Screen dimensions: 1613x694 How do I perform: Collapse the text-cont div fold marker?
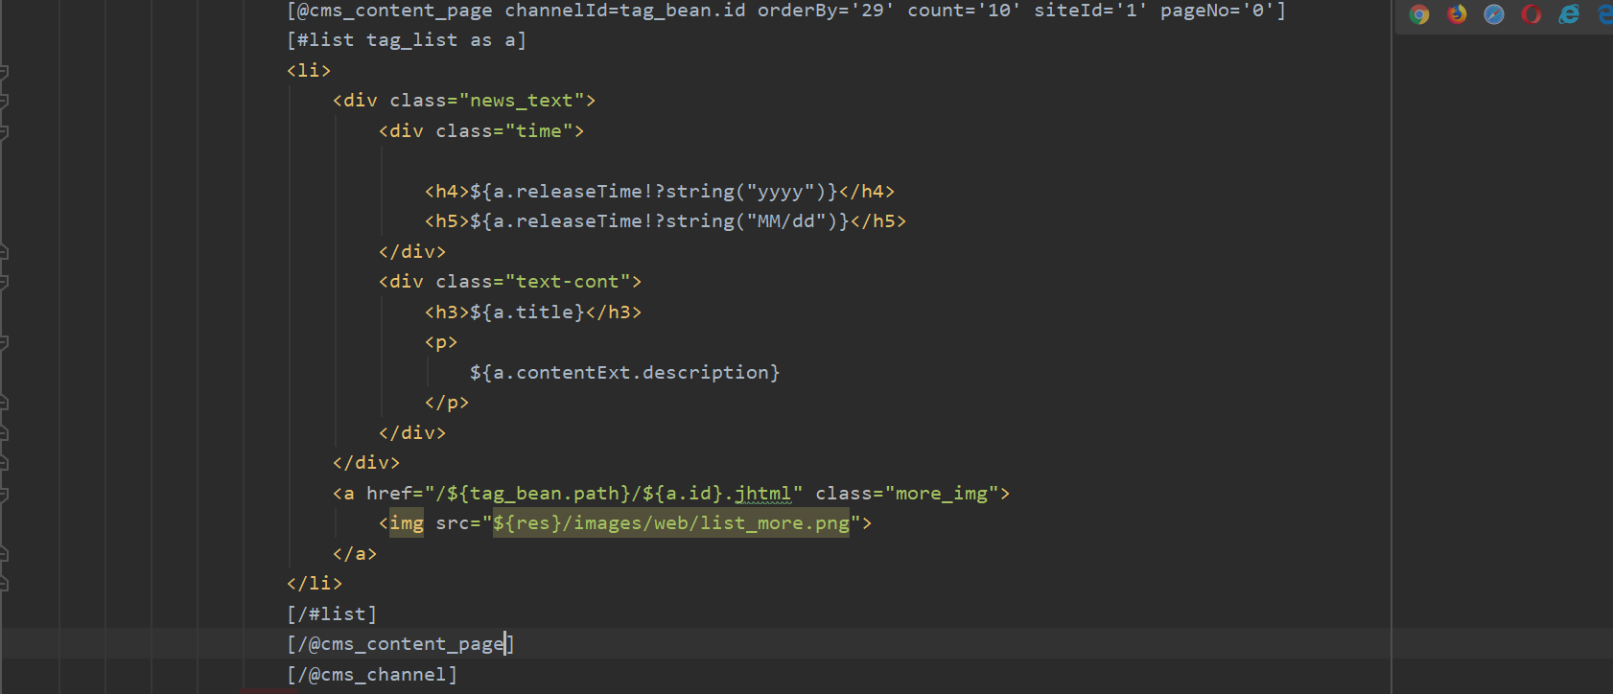(4, 282)
